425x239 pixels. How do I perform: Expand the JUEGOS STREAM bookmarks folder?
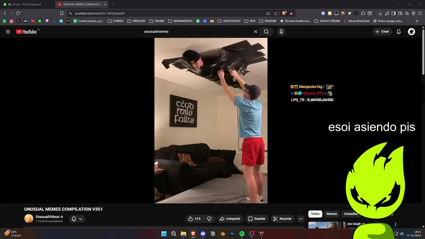point(327,21)
